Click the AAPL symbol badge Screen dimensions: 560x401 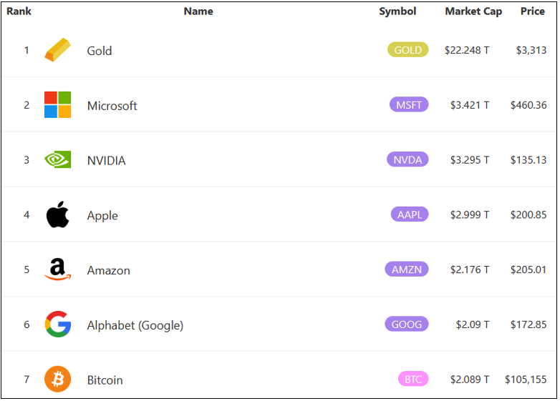[x=410, y=214]
